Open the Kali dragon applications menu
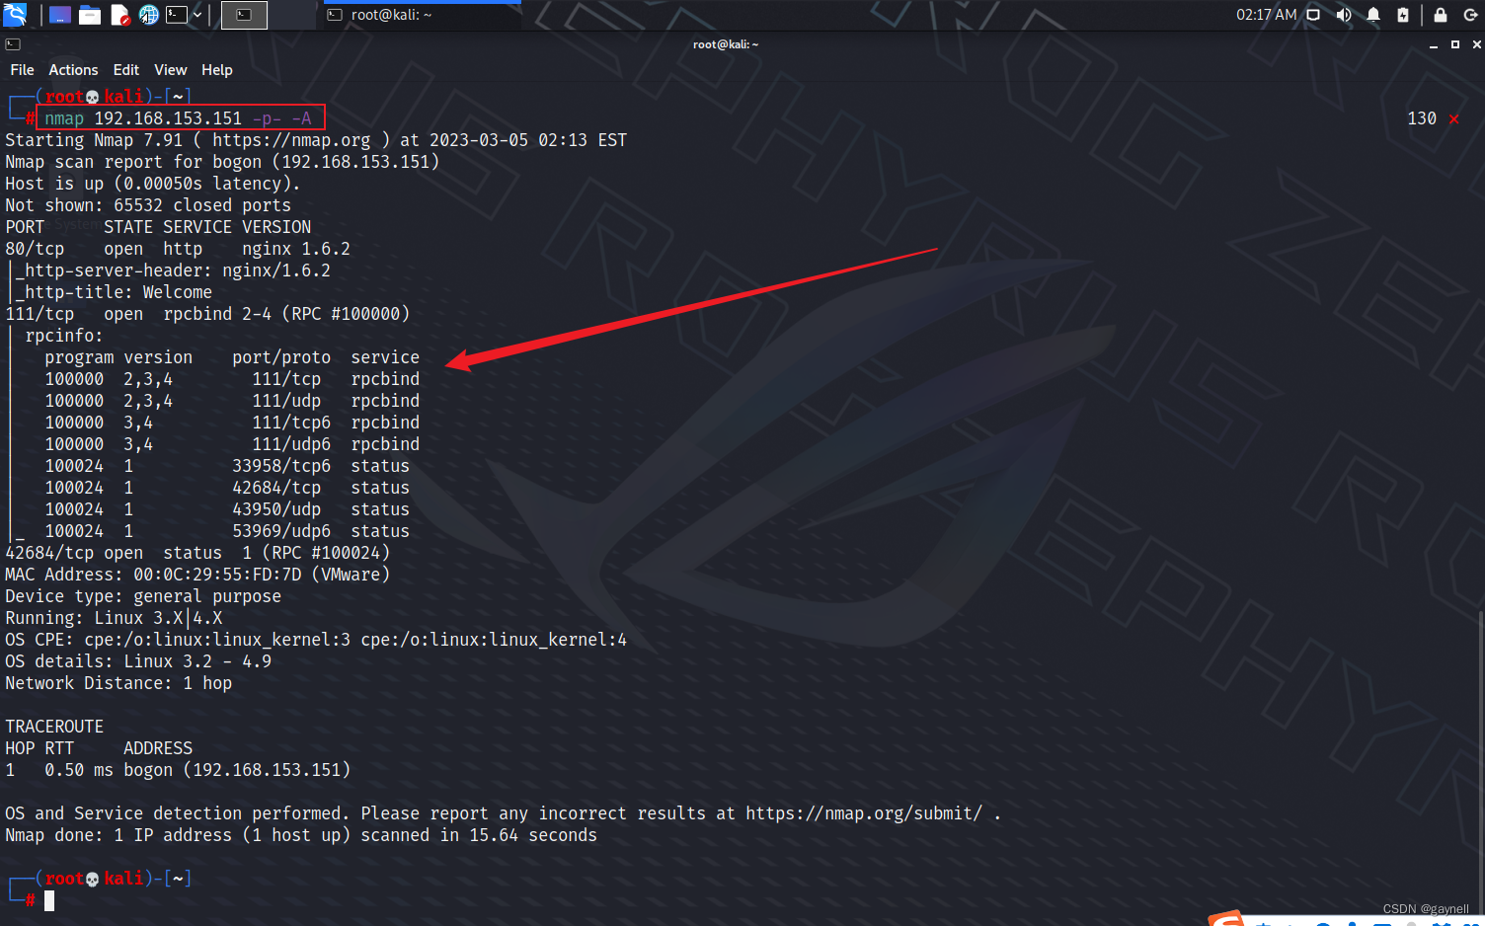This screenshot has height=926, width=1485. (15, 15)
